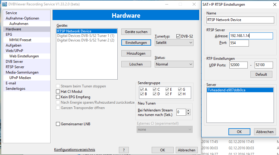Select RTSP Network Device in Geräte list
The height and width of the screenshot is (155, 279).
[87, 31]
